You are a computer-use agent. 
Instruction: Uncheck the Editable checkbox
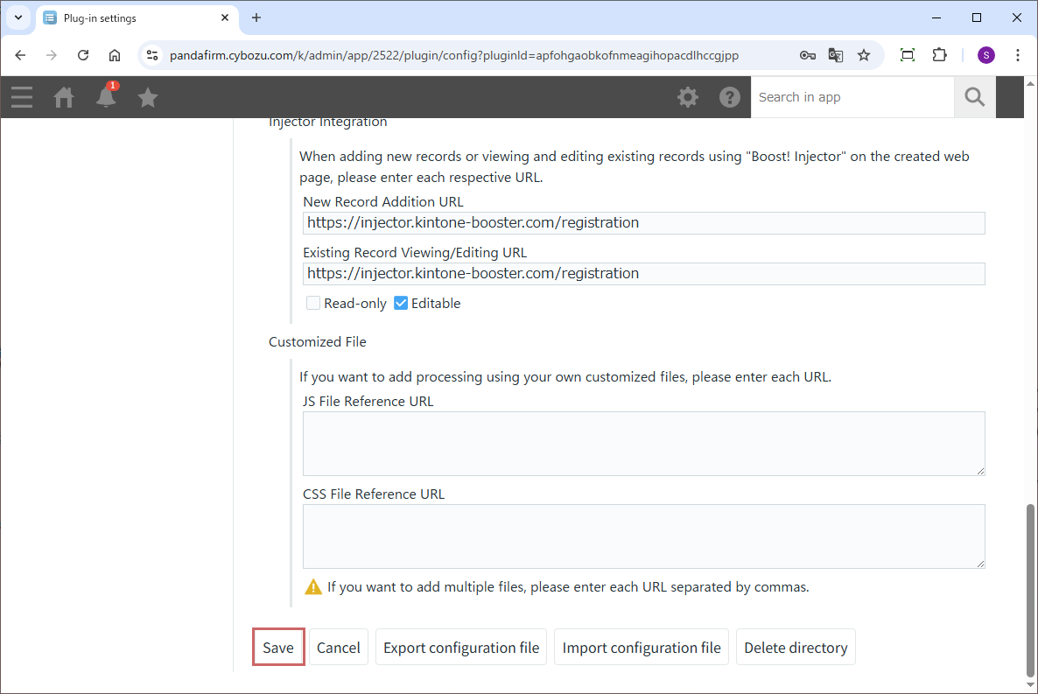click(401, 303)
